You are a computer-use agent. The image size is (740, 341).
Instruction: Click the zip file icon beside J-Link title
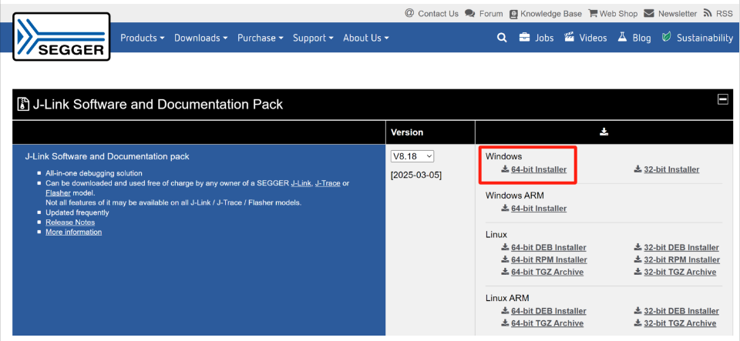(x=22, y=104)
